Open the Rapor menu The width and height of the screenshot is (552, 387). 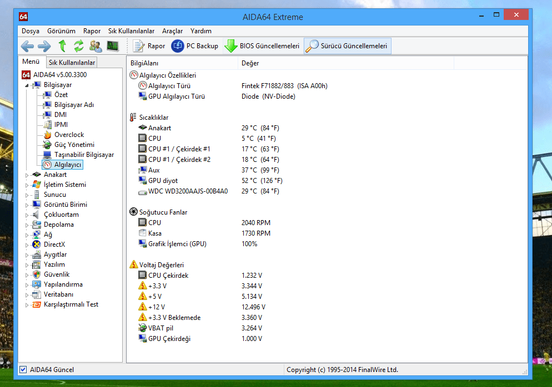(x=92, y=31)
